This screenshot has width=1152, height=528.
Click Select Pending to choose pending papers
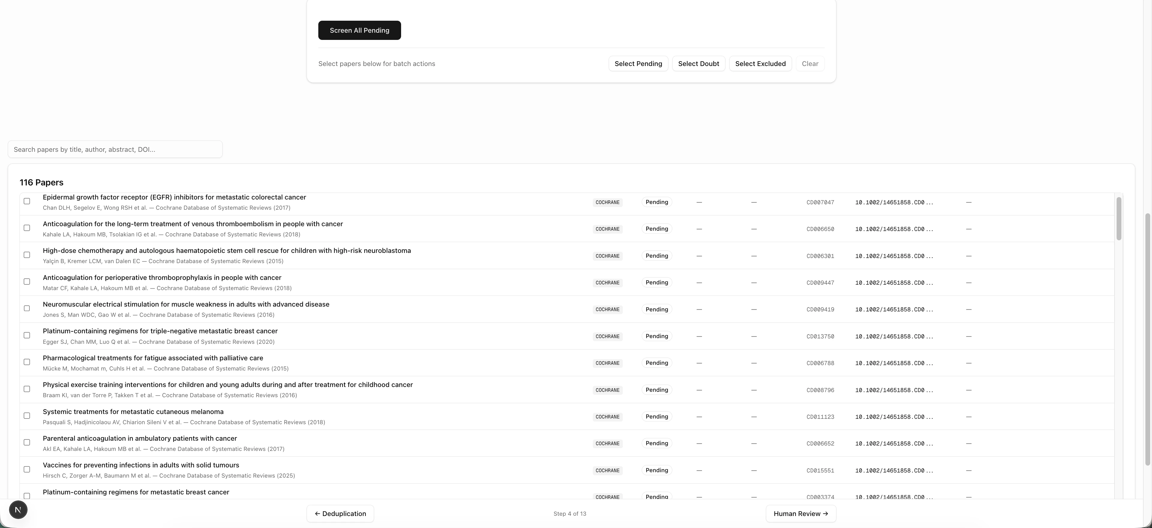click(638, 64)
